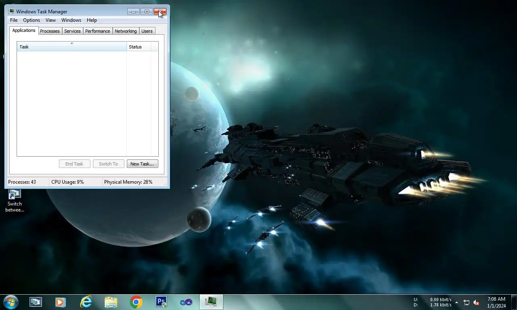Image resolution: width=517 pixels, height=310 pixels.
Task: Open the File menu
Action: point(14,20)
